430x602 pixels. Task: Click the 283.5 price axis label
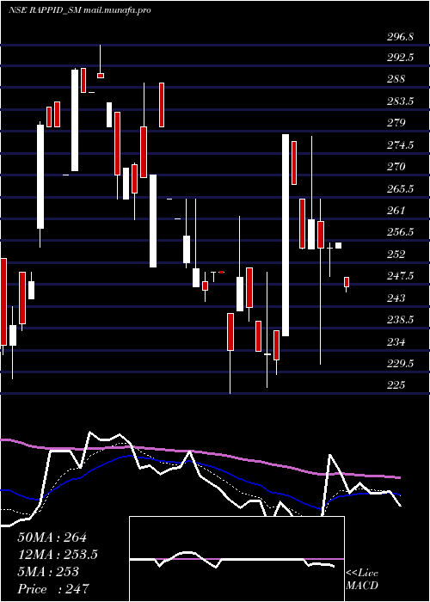click(400, 101)
